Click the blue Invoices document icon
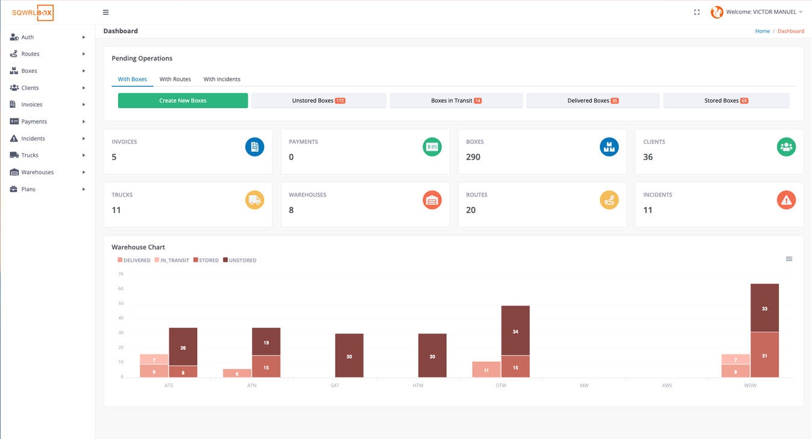Image resolution: width=812 pixels, height=439 pixels. (254, 147)
